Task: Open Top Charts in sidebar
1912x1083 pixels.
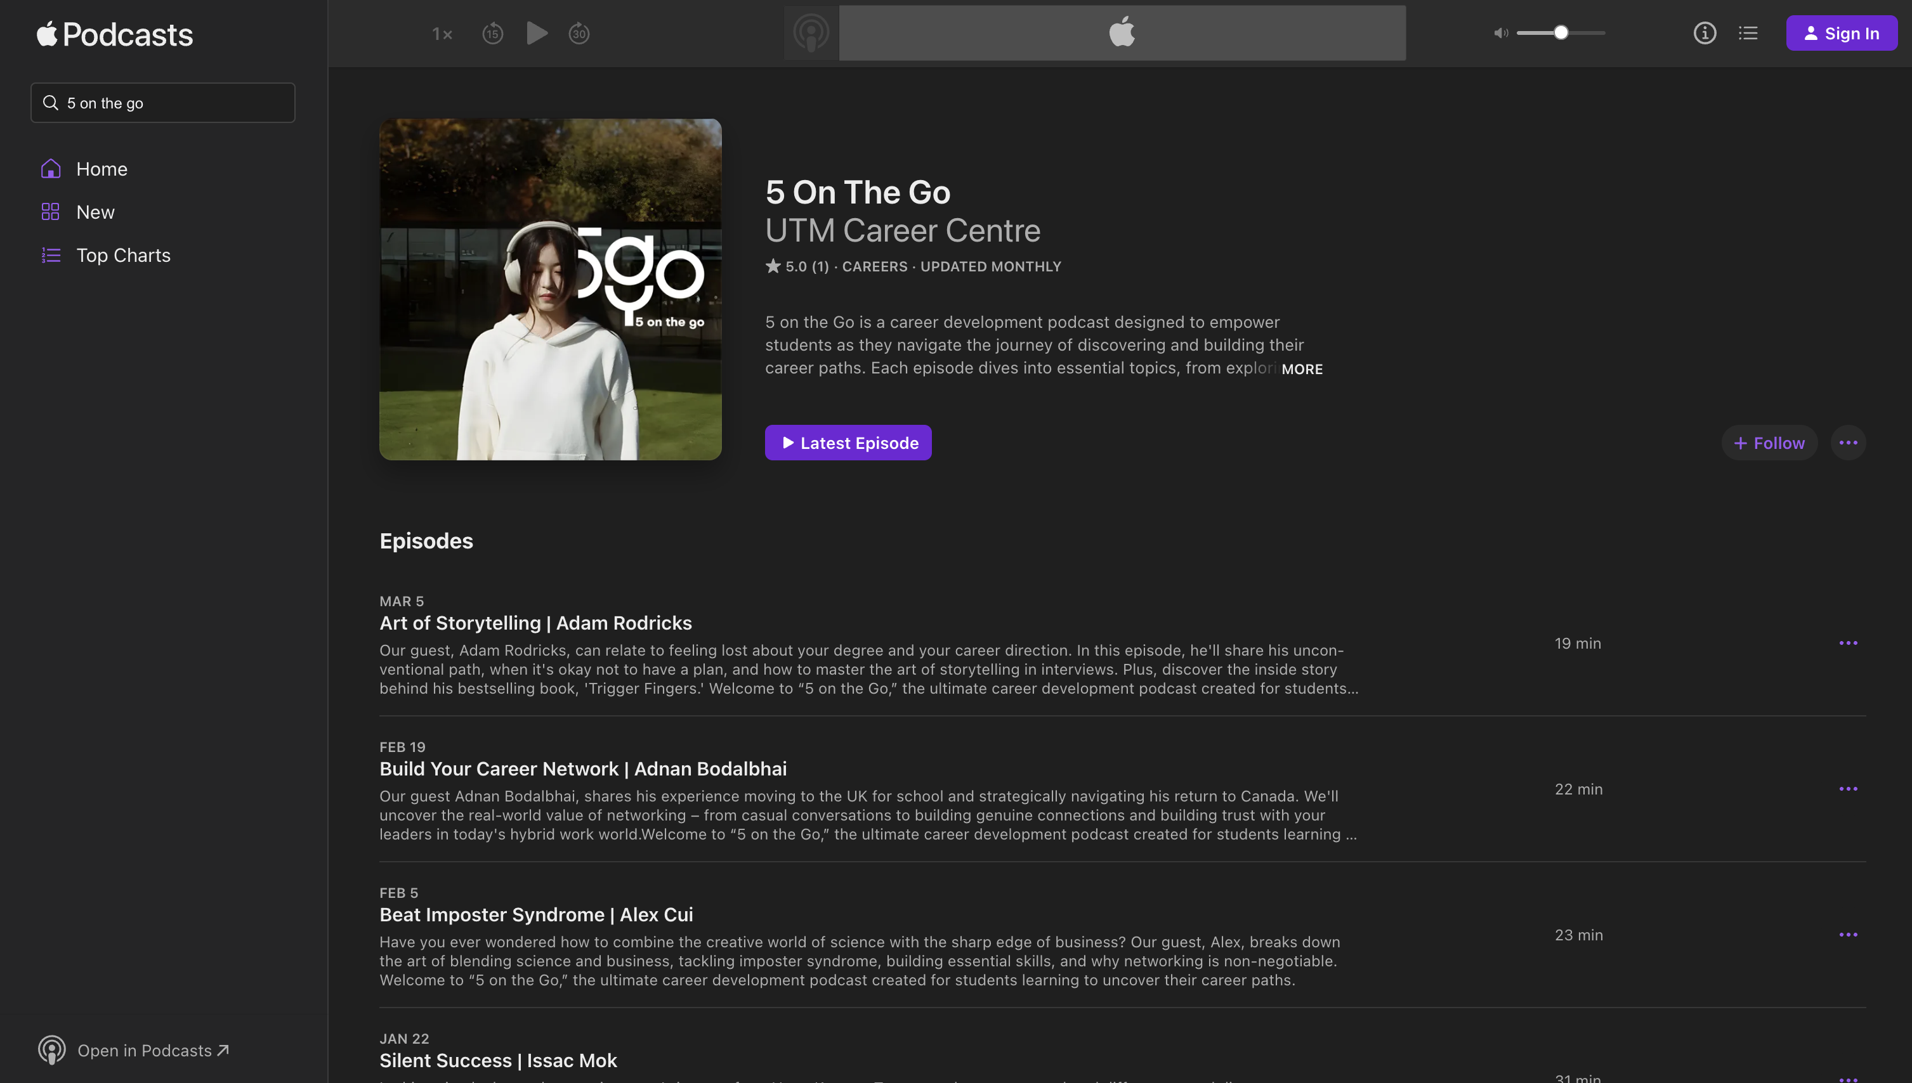Action: click(124, 255)
